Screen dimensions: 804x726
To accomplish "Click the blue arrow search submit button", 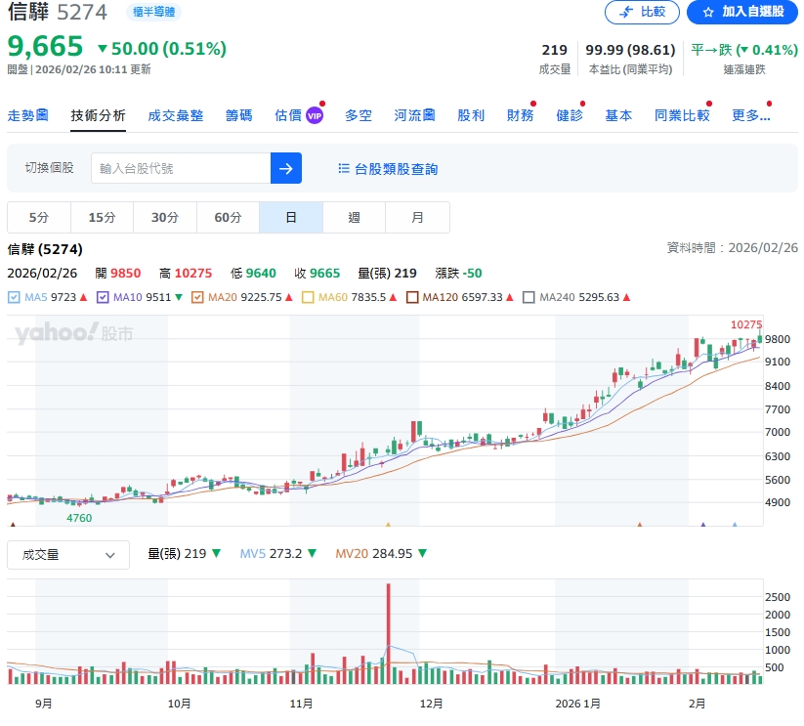I will pos(286,168).
